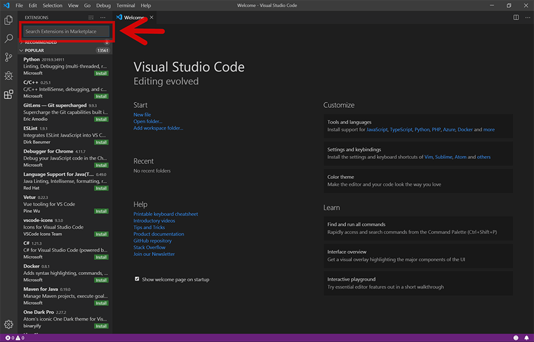Open the Debug view in activity bar
This screenshot has width=534, height=342.
click(8, 75)
